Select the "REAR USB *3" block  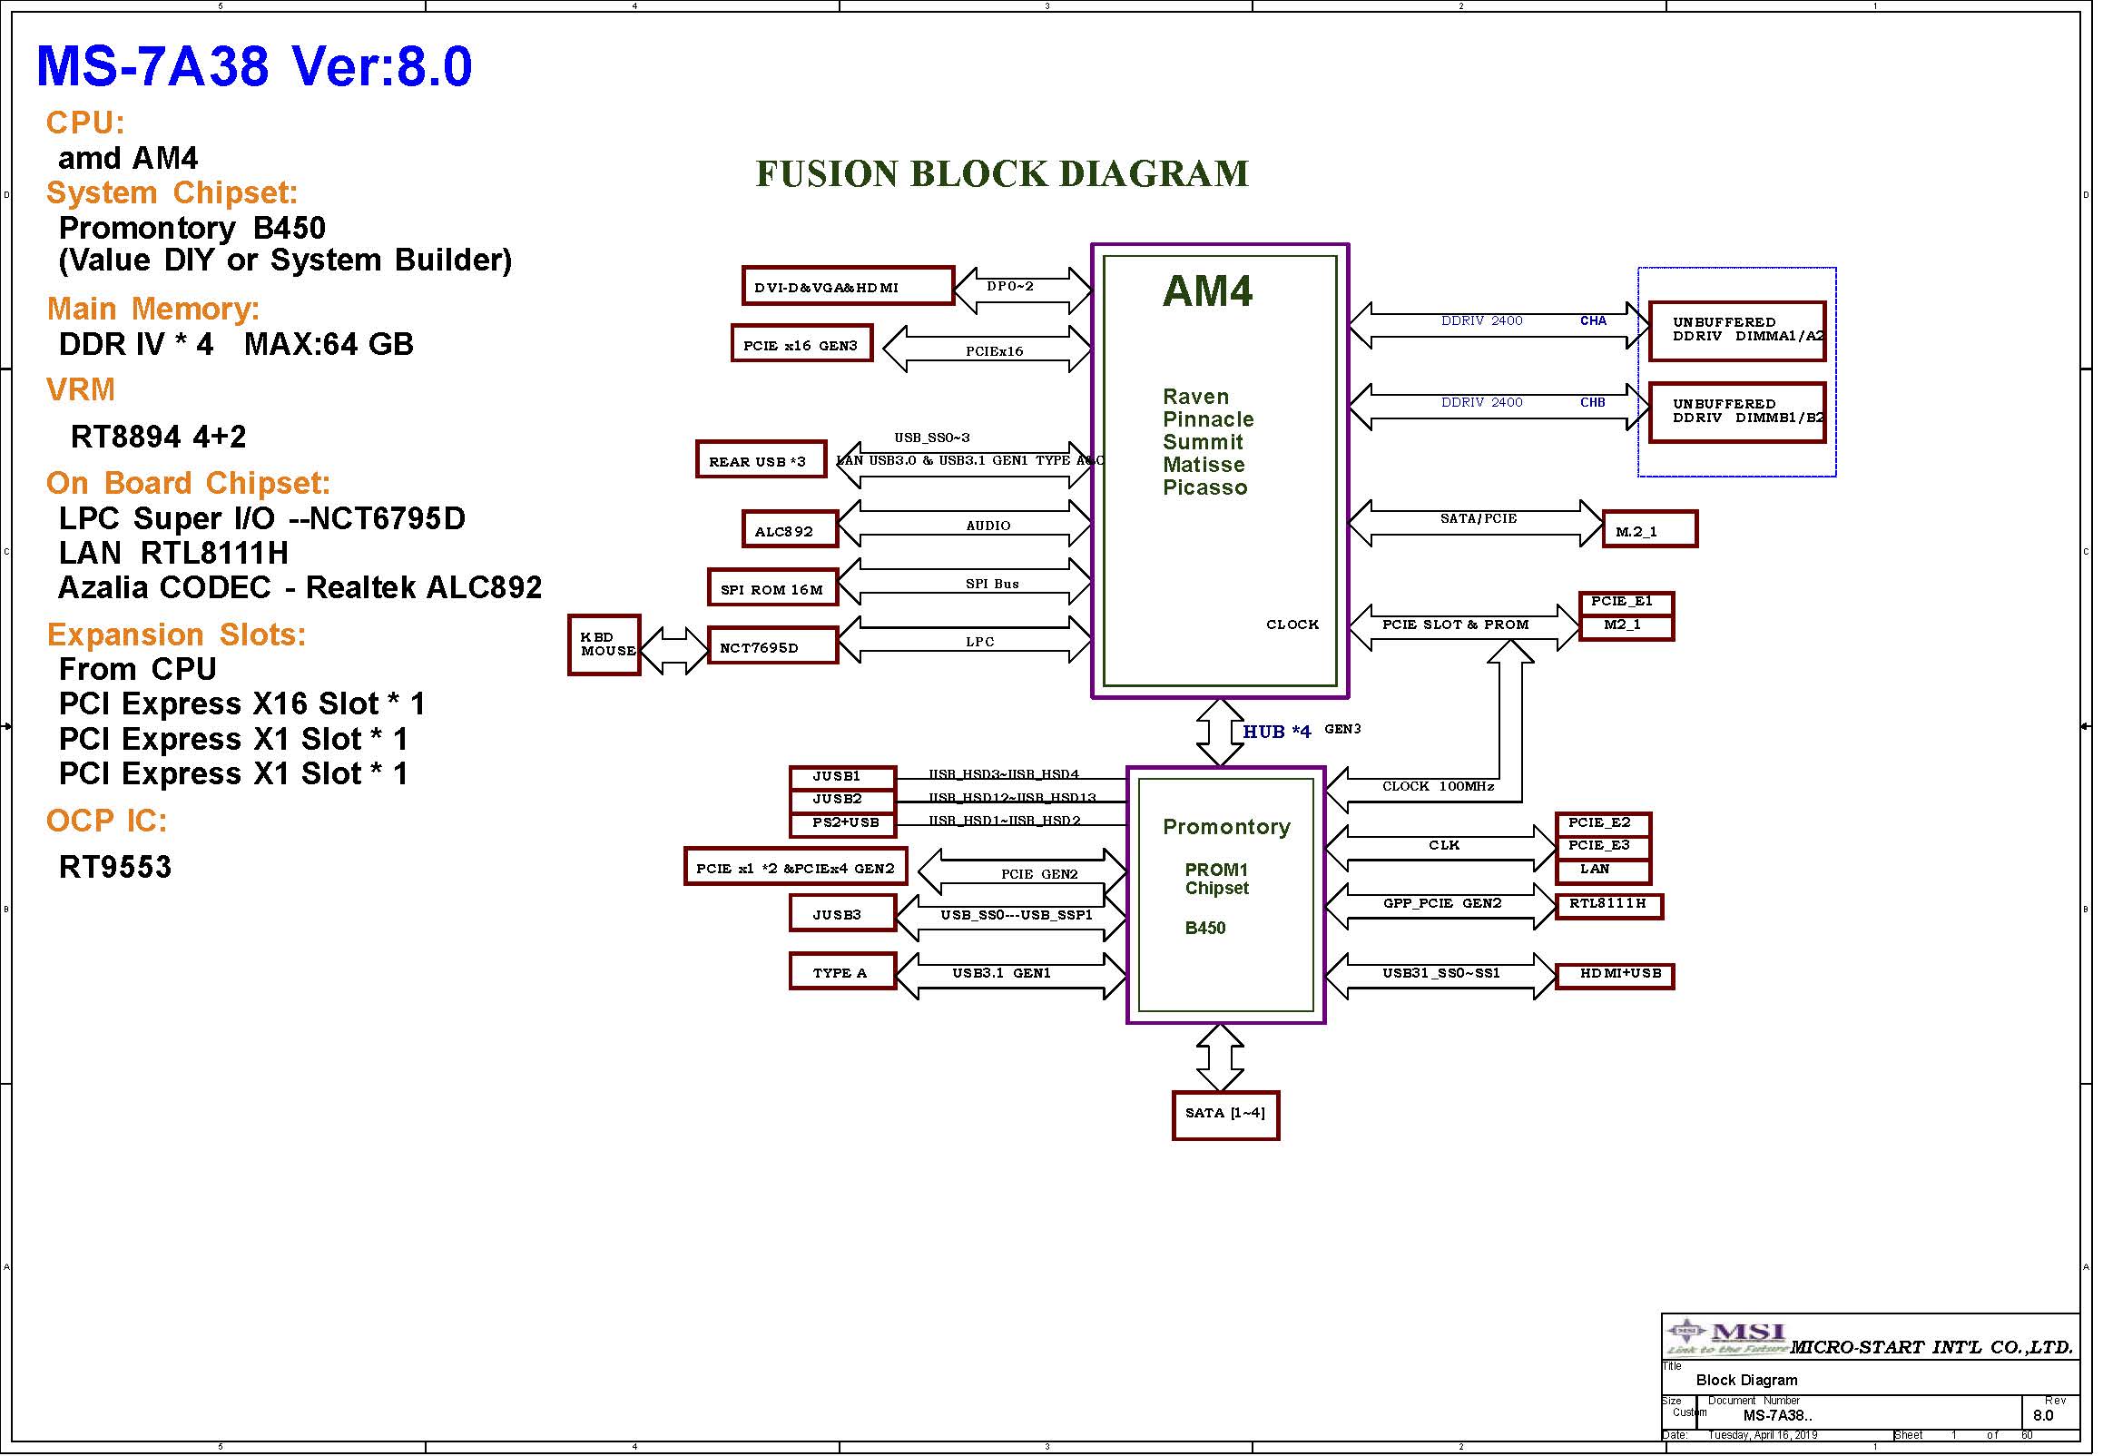coord(762,460)
